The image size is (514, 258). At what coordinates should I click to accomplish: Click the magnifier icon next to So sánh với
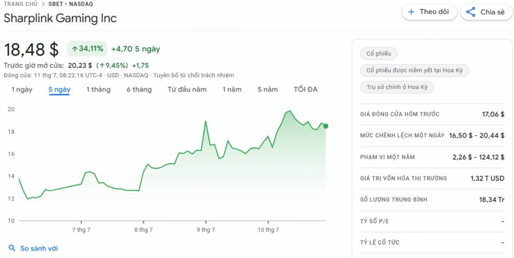click(12, 248)
